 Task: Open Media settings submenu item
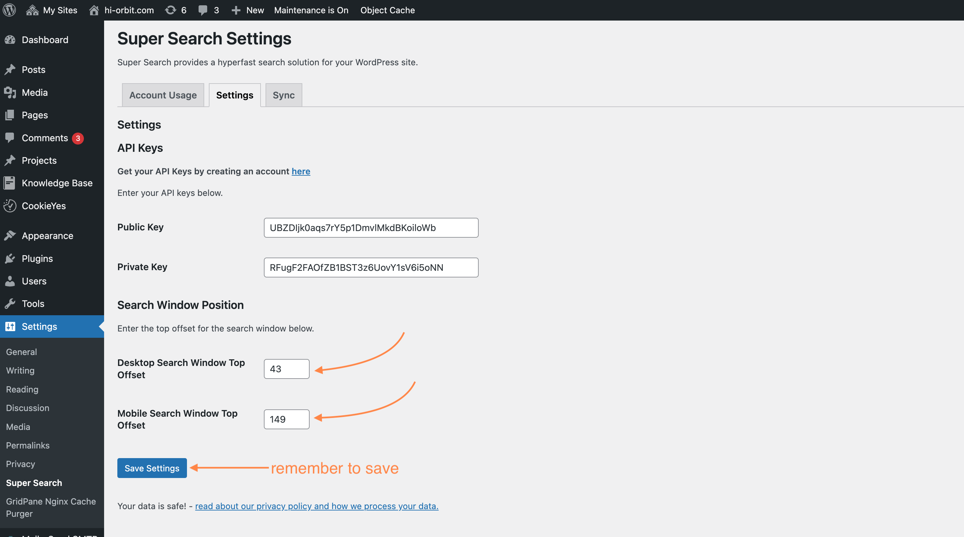pyautogui.click(x=18, y=427)
